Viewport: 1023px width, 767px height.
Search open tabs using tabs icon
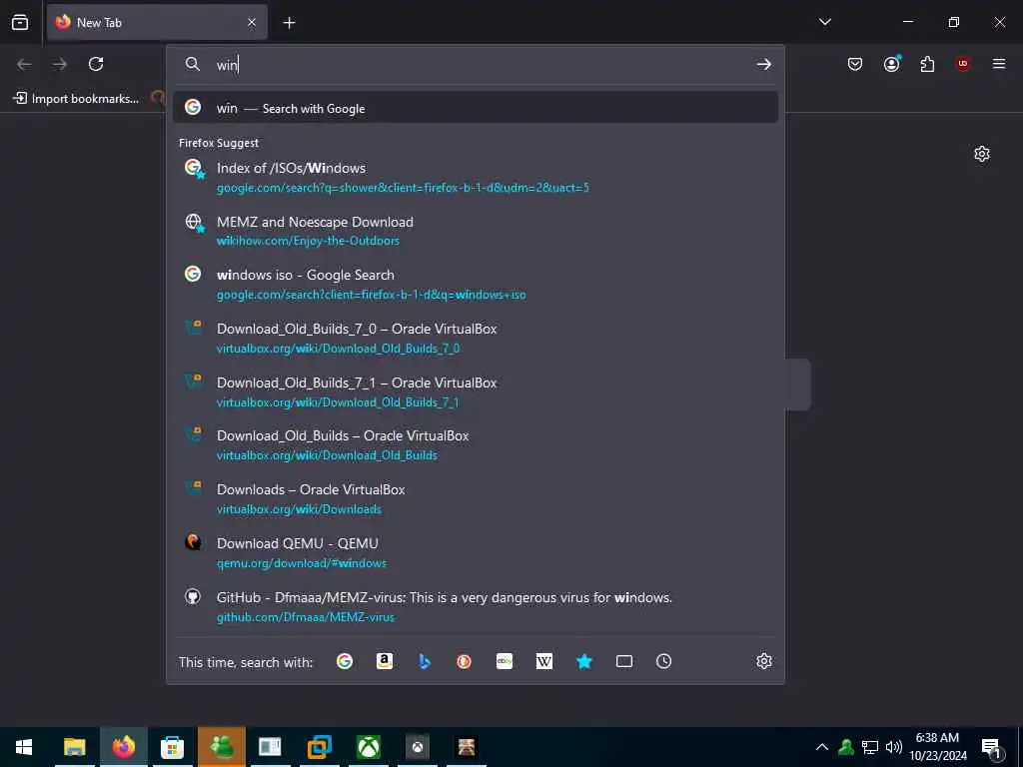pos(624,661)
